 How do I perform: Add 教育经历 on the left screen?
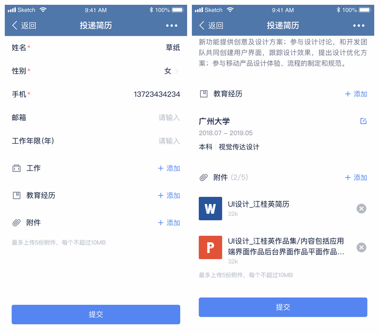tap(169, 196)
